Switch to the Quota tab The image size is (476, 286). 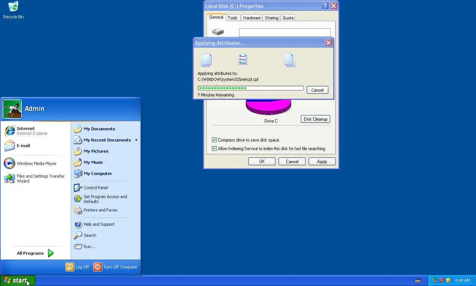[288, 18]
